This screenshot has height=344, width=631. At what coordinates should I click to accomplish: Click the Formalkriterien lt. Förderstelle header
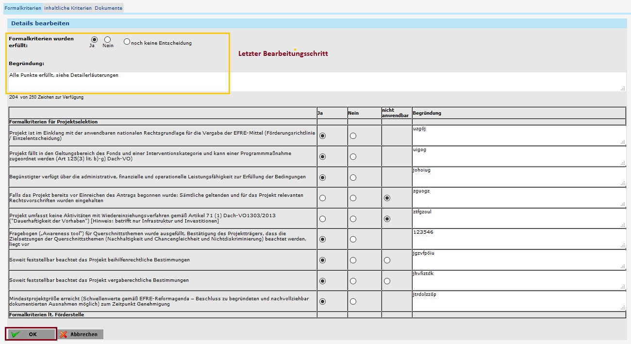point(47,314)
